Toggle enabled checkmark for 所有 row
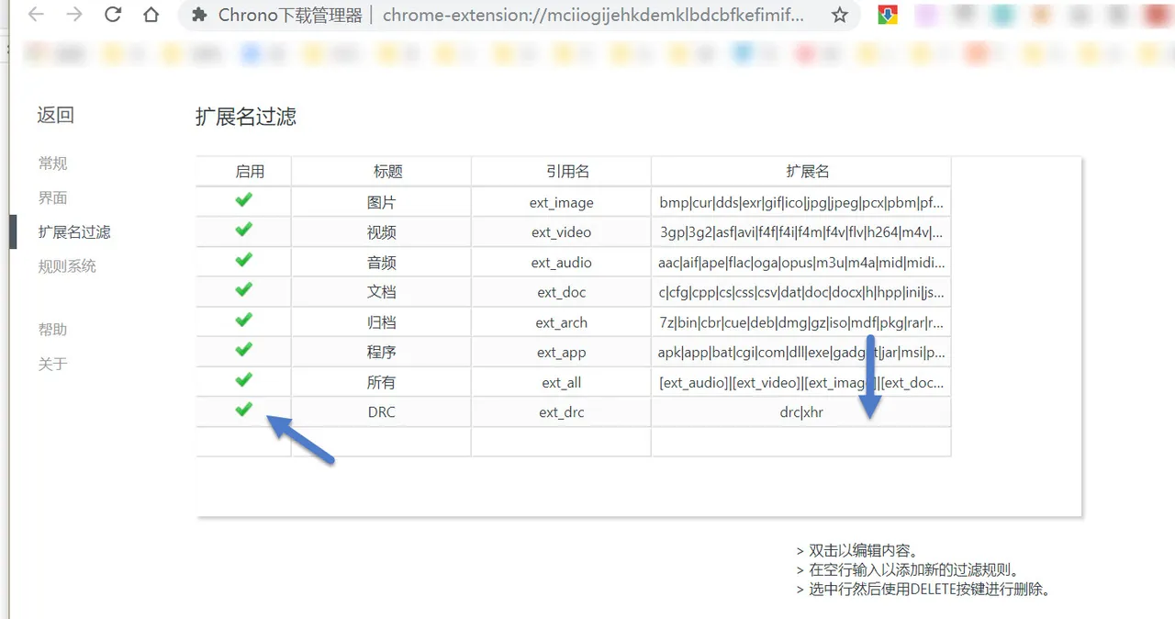Screen dimensions: 1175x619 pyautogui.click(x=243, y=379)
